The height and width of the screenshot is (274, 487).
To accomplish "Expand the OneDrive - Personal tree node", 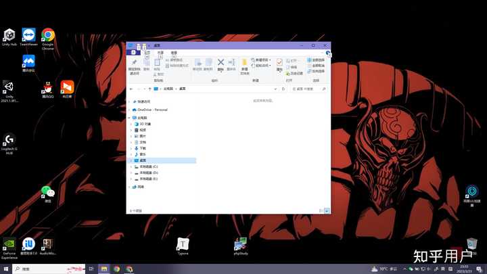I will click(129, 110).
